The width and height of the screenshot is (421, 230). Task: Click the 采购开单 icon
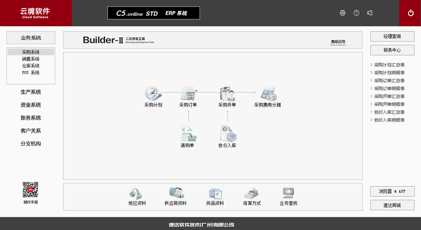click(227, 93)
